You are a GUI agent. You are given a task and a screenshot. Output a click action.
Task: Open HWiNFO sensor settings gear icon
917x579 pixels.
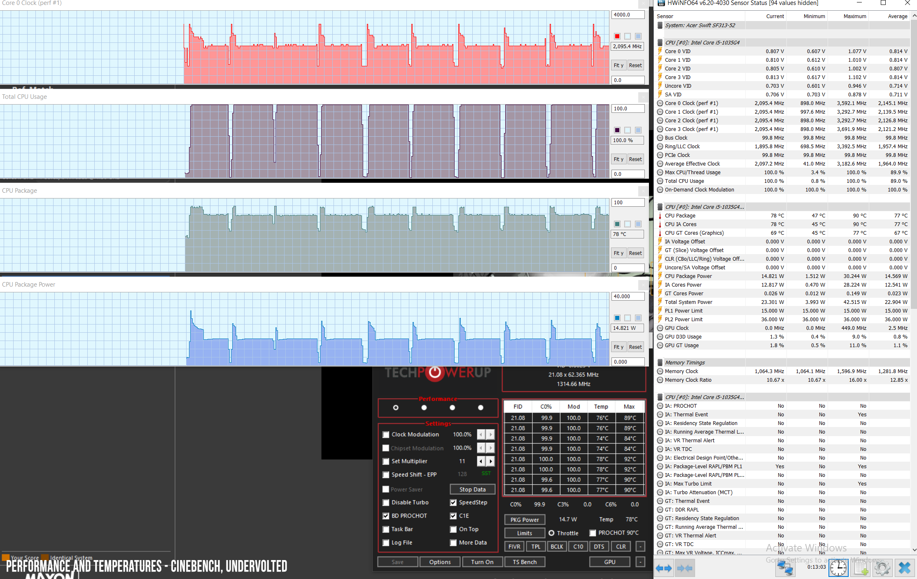(x=882, y=569)
